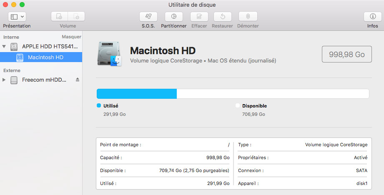Expand the Freecom mHDD external disk
The width and height of the screenshot is (384, 195).
4,80
